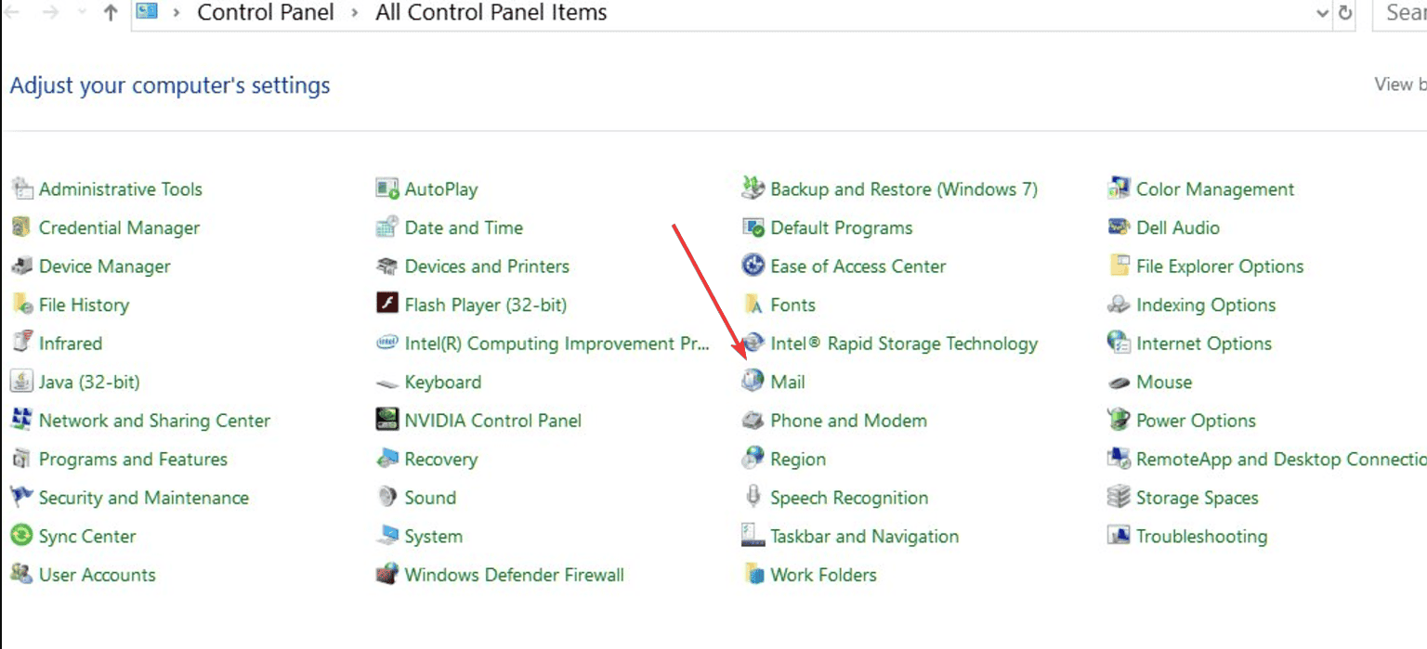The image size is (1427, 649).
Task: Open Speech Recognition
Action: point(848,498)
